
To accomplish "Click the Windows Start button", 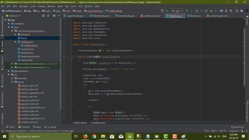I will pos(4,136).
